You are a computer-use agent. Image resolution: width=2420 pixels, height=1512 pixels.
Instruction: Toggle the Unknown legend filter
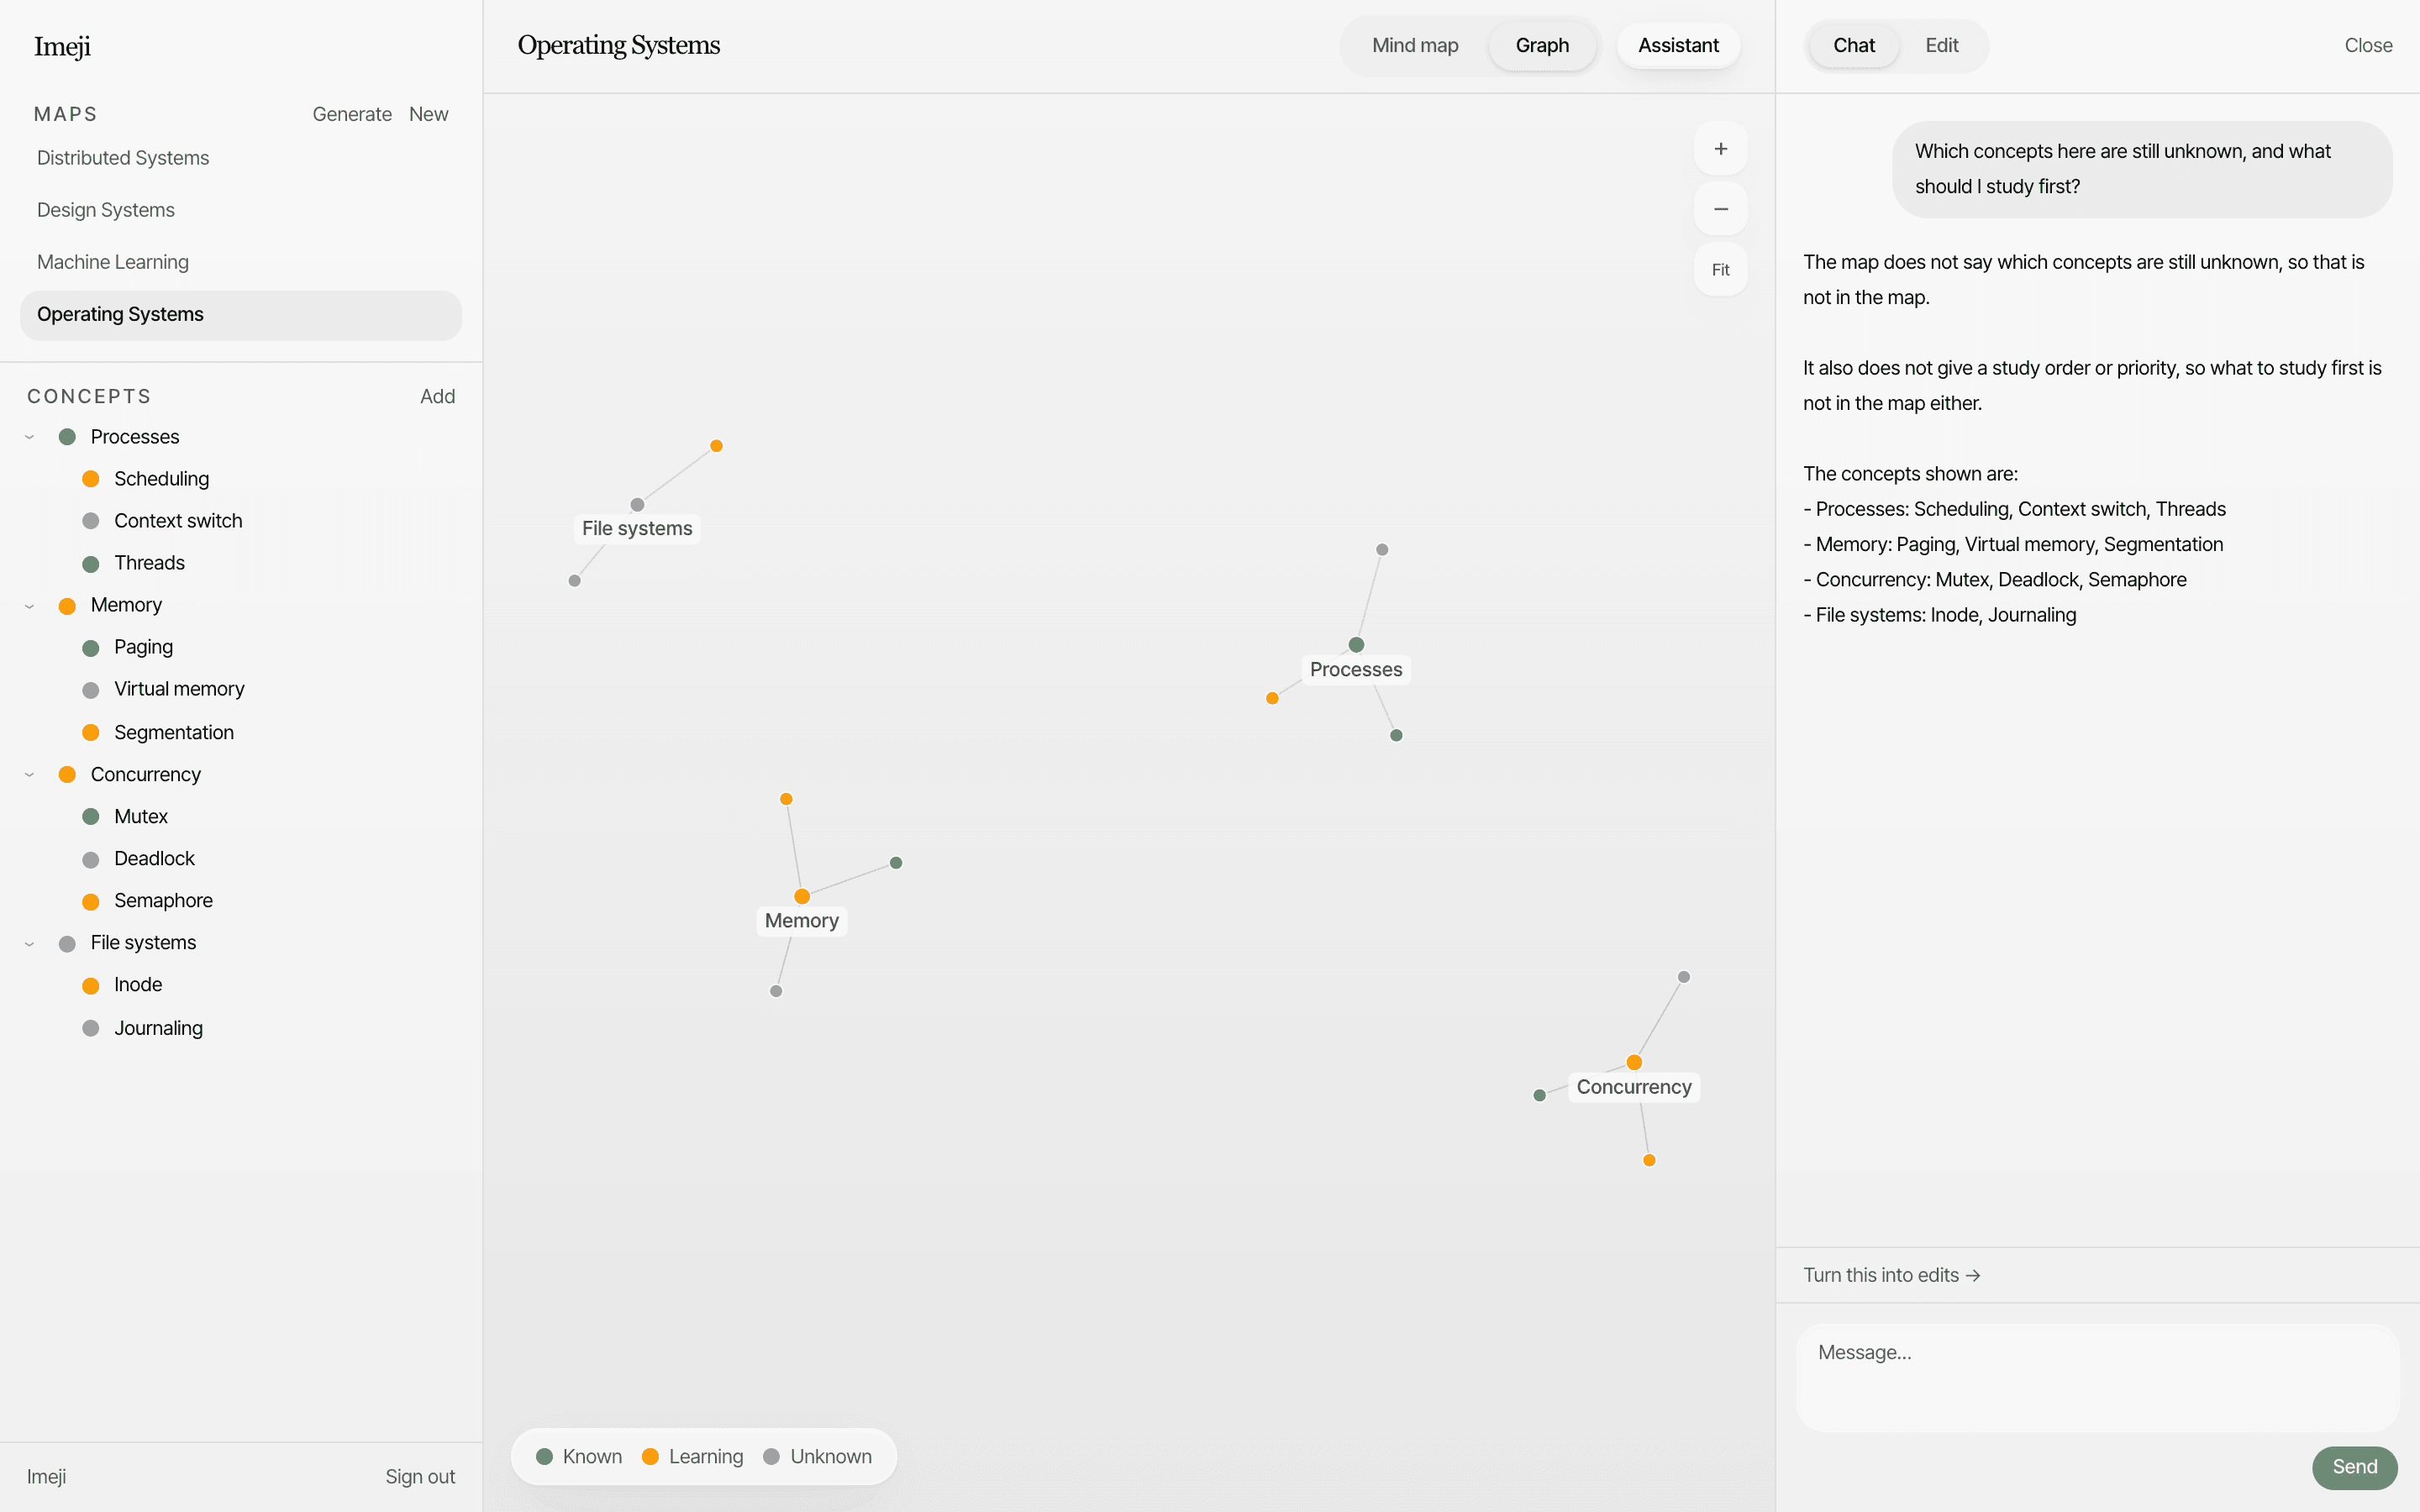817,1457
